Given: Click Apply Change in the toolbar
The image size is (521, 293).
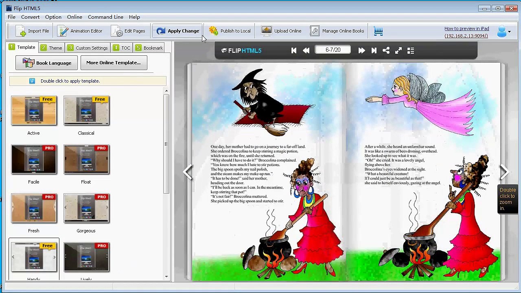Looking at the screenshot, I should click(x=178, y=31).
